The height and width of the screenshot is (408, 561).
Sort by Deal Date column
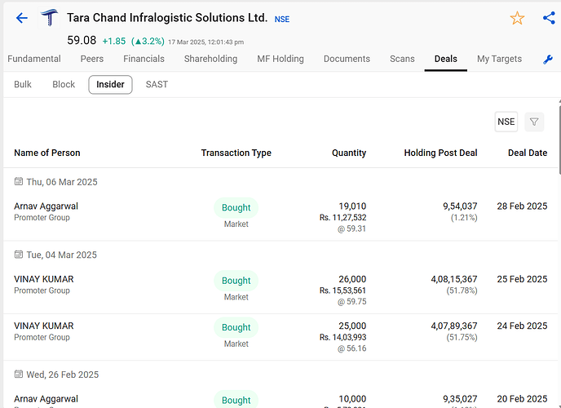528,153
